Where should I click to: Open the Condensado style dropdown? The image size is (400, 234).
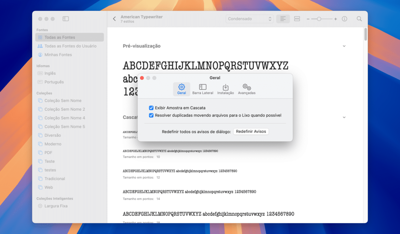tap(250, 19)
